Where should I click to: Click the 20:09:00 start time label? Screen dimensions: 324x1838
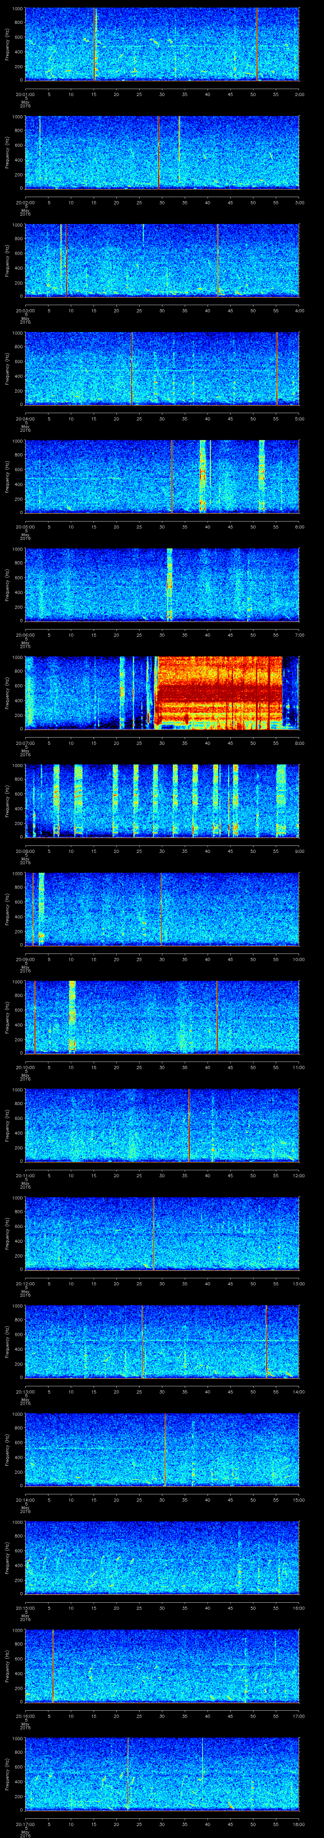[x=25, y=960]
